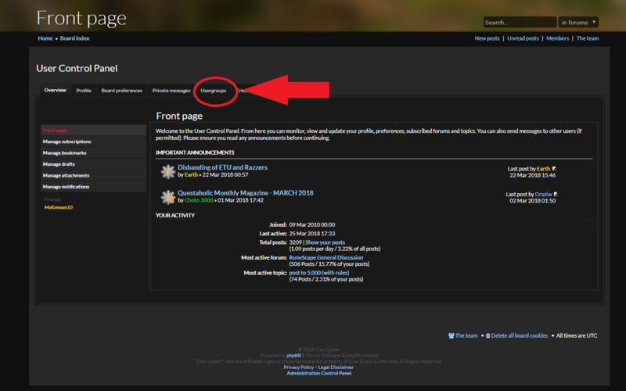Open the 'in forums' search scope dropdown
This screenshot has height=391, width=626.
click(x=578, y=23)
